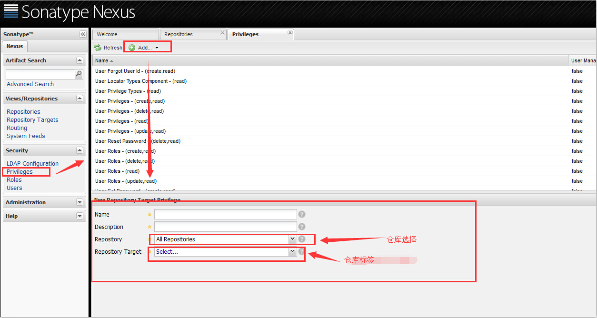The height and width of the screenshot is (318, 597).
Task: Select row User Privileges - (update,read)
Action: pyautogui.click(x=344, y=131)
